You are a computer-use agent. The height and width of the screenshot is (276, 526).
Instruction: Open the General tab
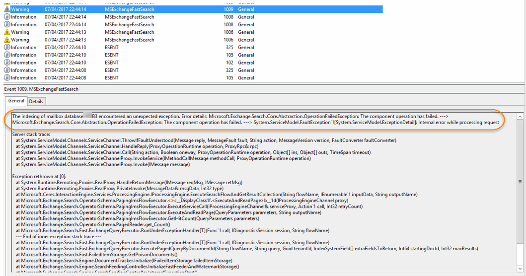(16, 101)
